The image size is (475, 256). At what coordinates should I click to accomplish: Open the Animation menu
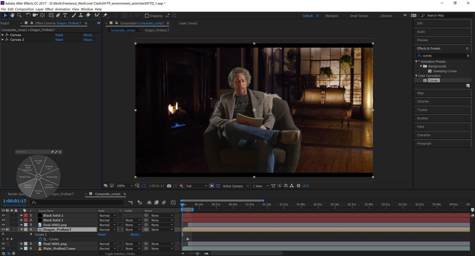coord(63,9)
